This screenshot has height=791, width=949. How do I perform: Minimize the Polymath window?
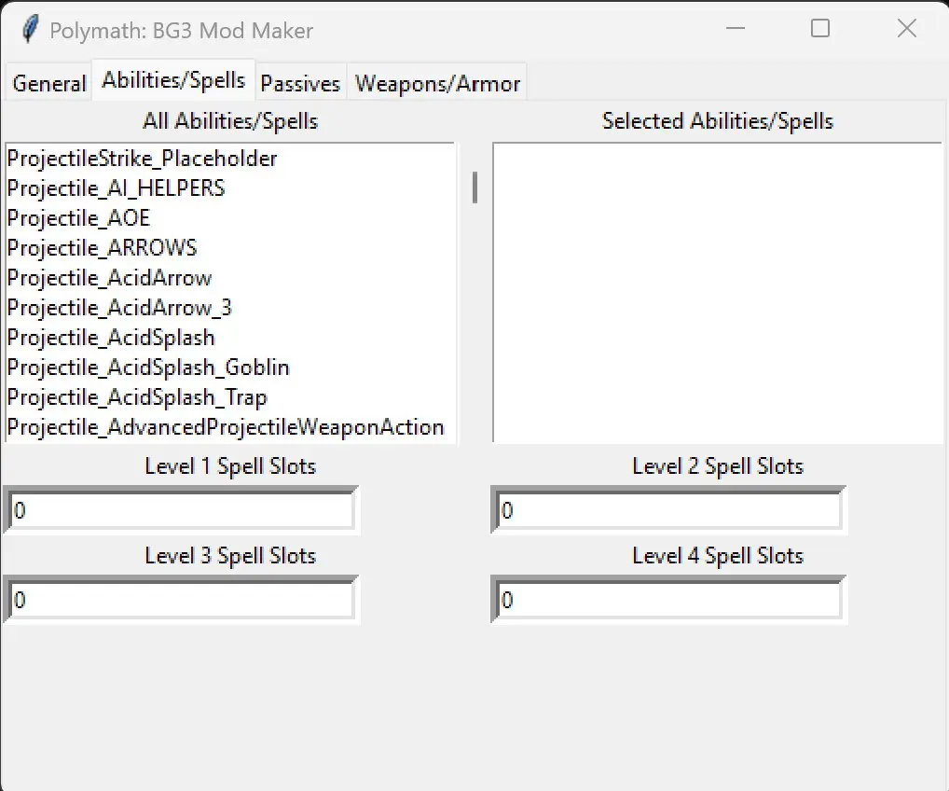point(736,28)
